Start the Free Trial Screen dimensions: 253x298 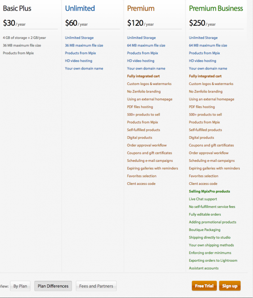click(x=204, y=286)
